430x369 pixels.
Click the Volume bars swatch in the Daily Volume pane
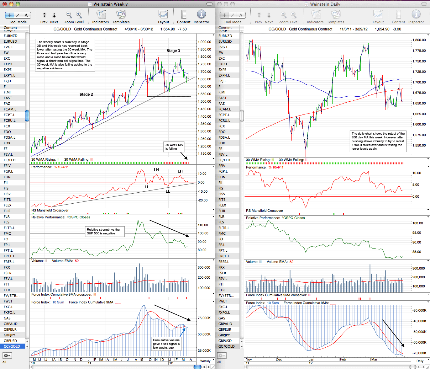260,262
